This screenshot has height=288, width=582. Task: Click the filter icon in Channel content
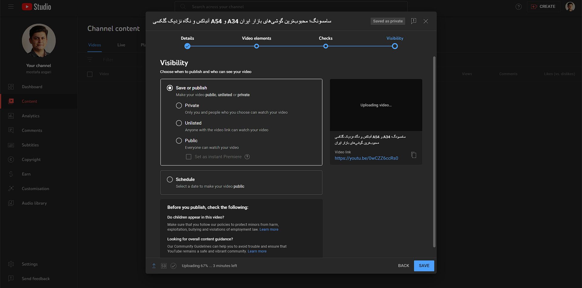click(x=90, y=60)
